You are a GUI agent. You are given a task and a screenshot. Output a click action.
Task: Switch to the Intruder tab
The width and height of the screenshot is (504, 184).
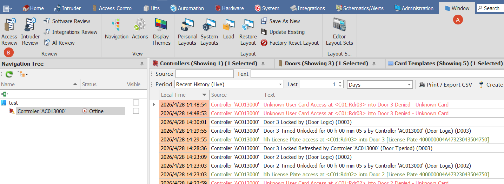tap(68, 8)
